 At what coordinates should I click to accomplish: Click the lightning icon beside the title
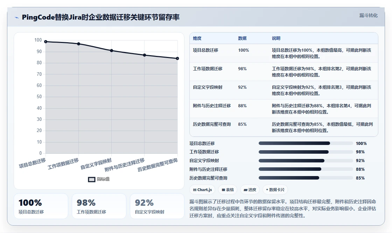pos(17,17)
